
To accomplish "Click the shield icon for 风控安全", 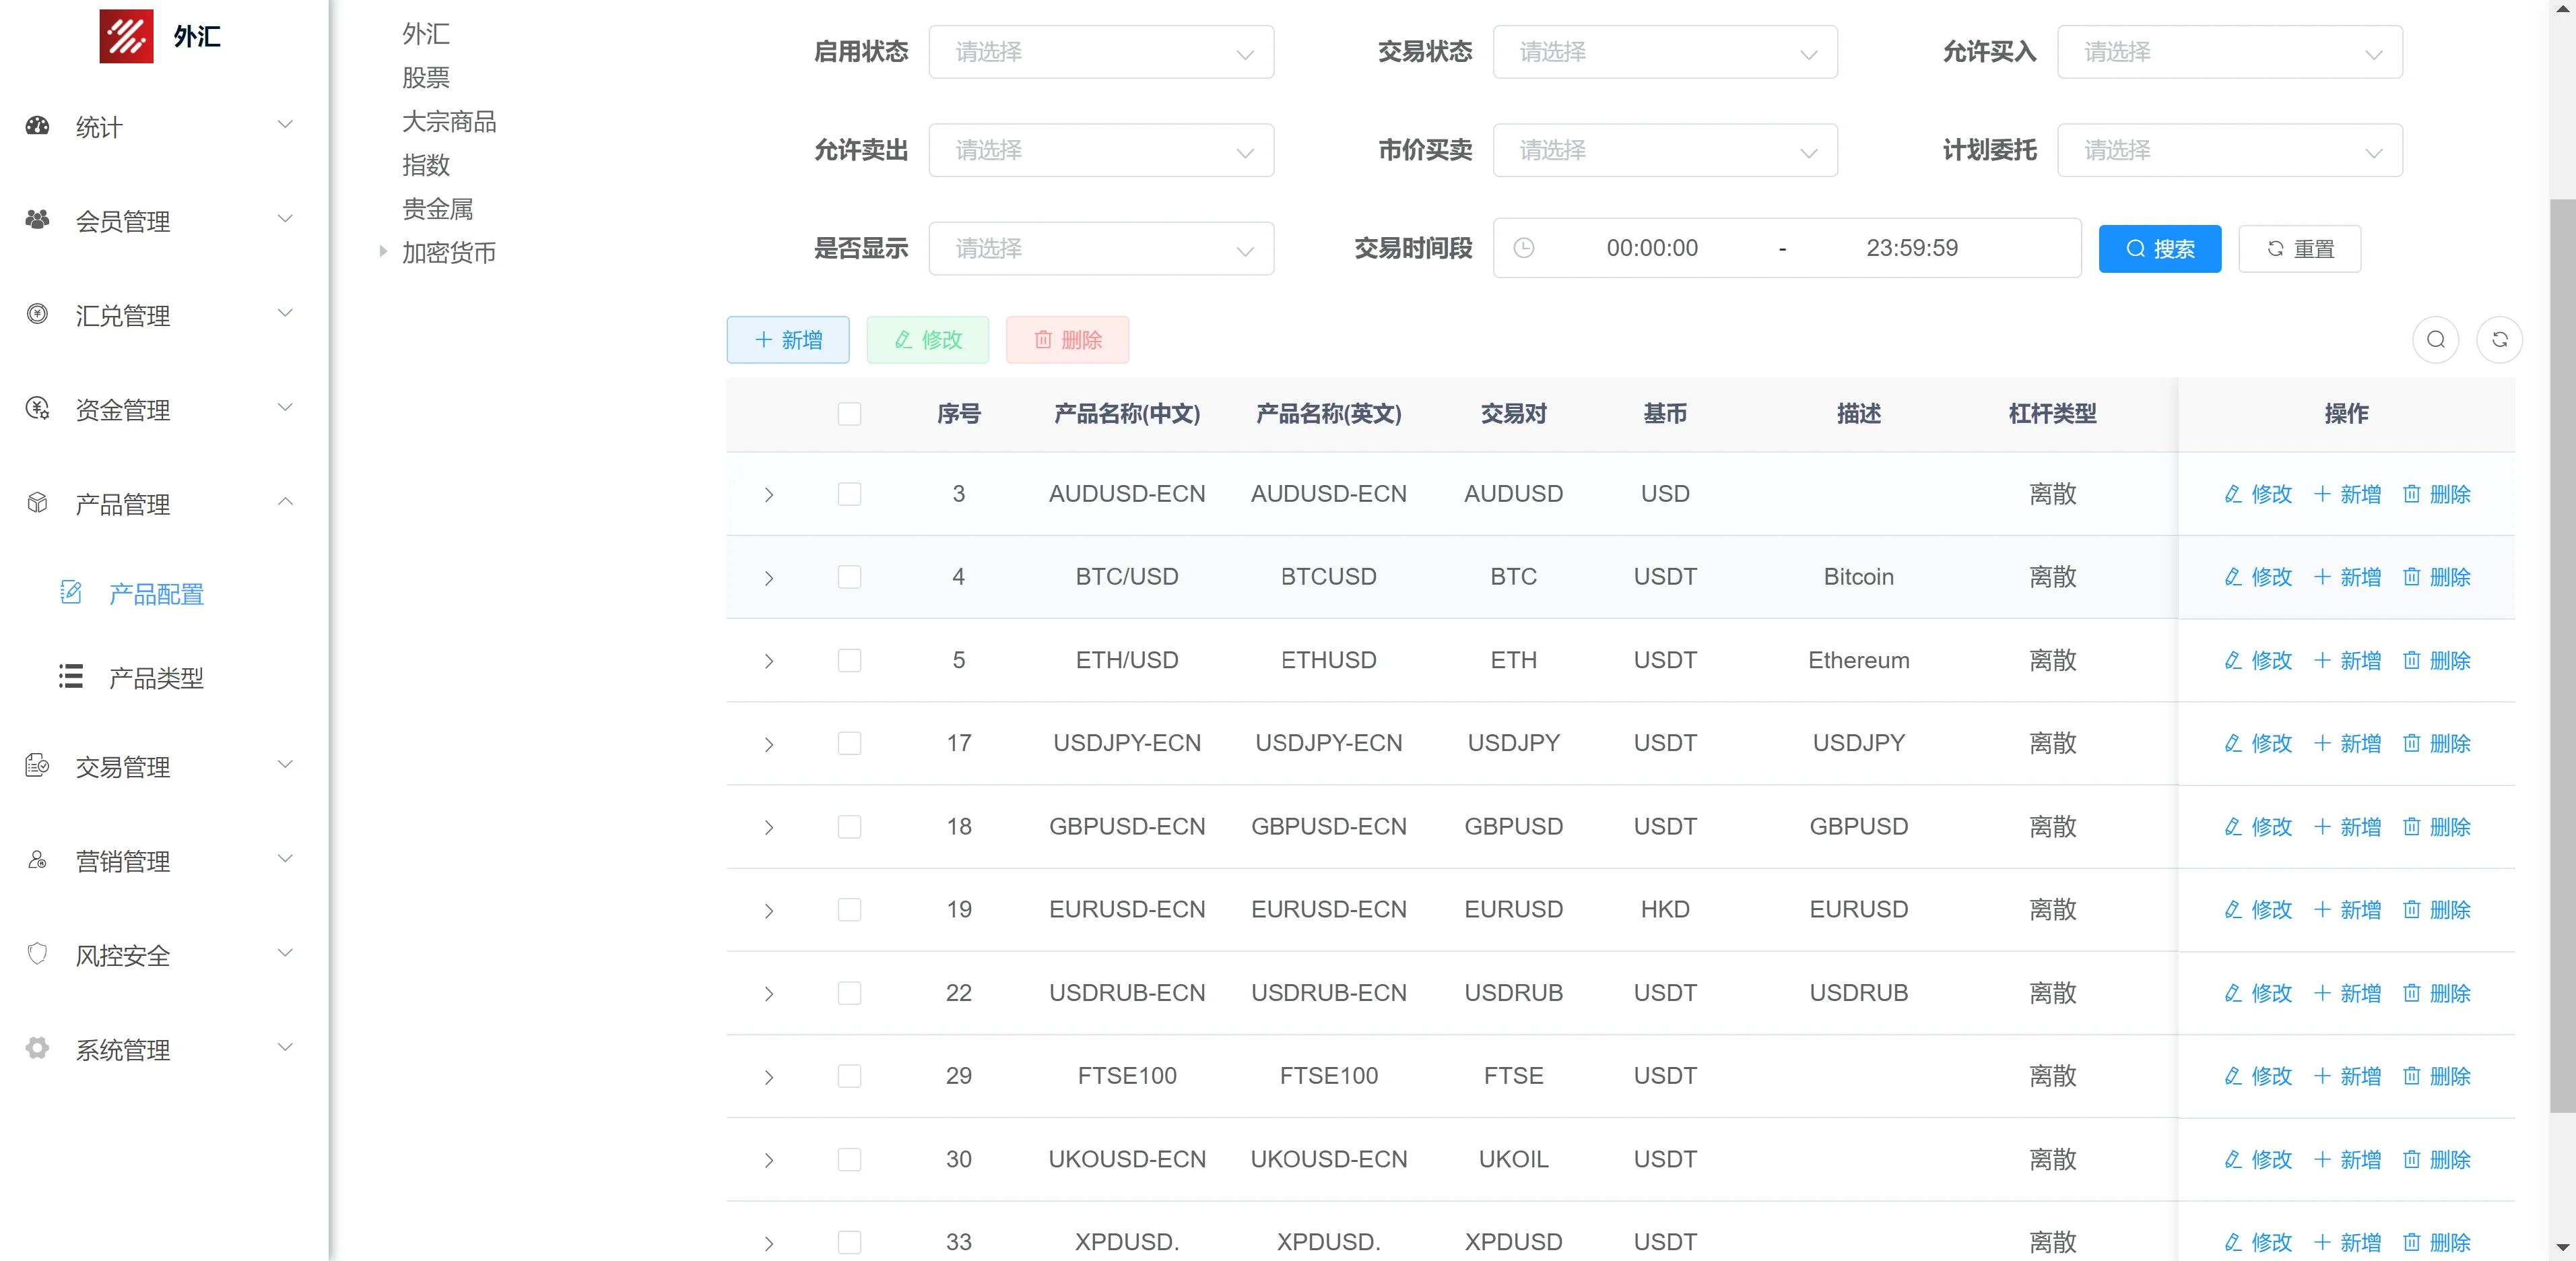I will (x=37, y=954).
